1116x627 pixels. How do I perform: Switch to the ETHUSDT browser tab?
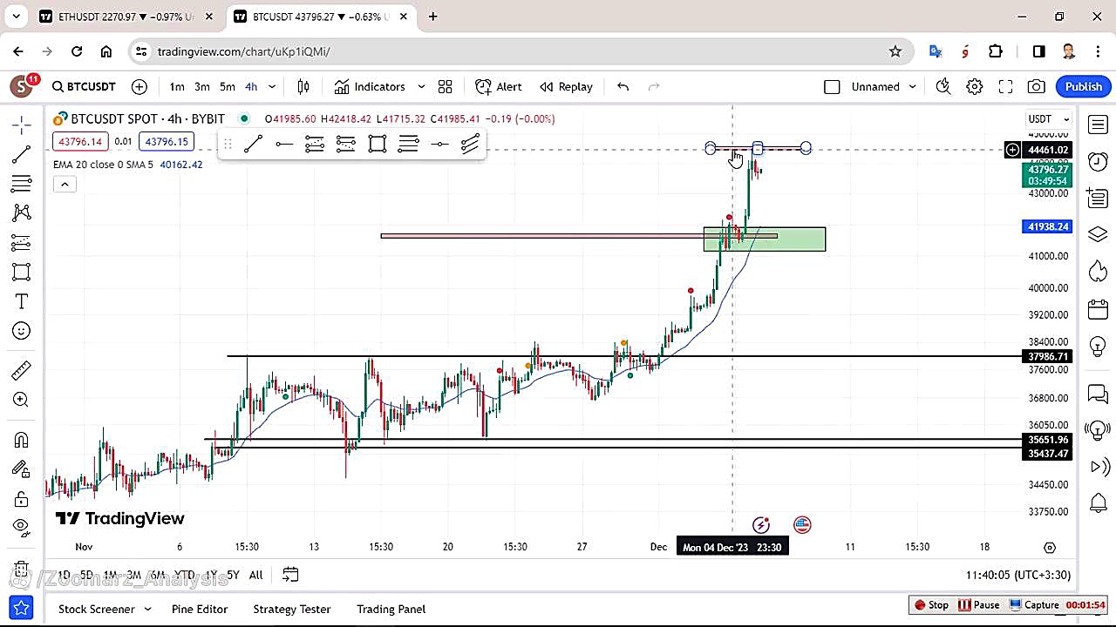126,17
